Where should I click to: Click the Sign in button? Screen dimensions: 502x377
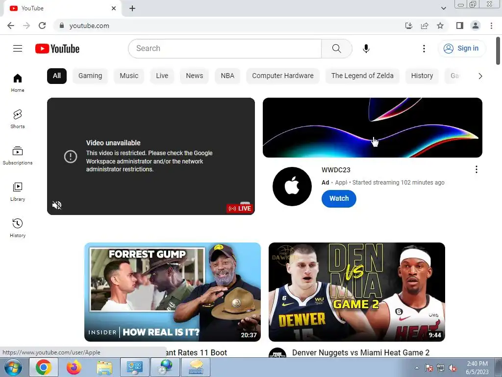coord(461,49)
